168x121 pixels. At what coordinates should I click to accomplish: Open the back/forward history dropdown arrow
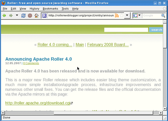[x=17, y=15]
